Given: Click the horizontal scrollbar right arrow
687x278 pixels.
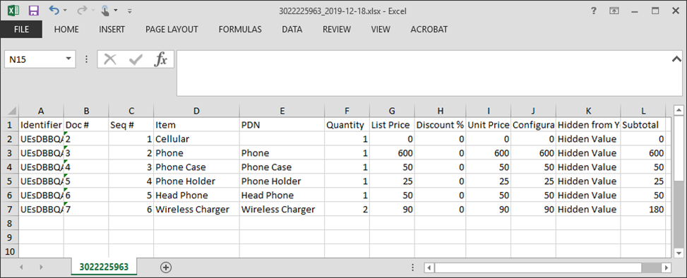Looking at the screenshot, I should [667, 267].
